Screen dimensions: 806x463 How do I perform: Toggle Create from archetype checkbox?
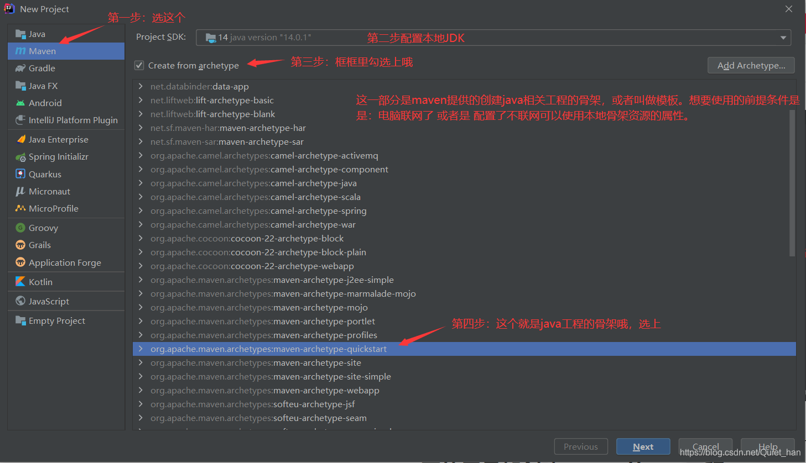pyautogui.click(x=139, y=65)
